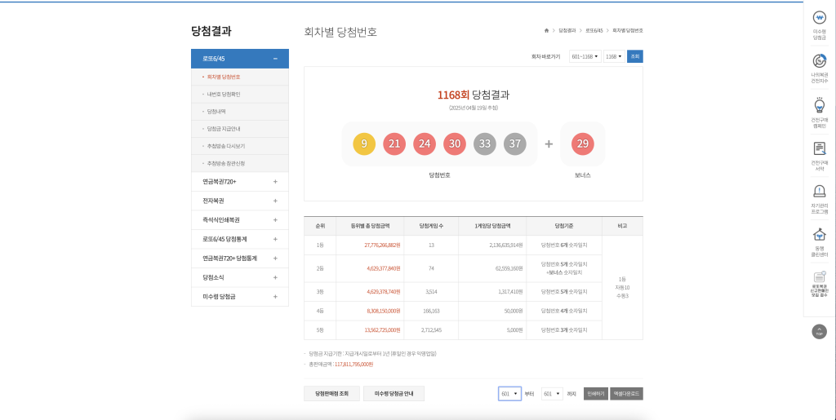Open the 건전구매 서약 document icon
The height and width of the screenshot is (420, 836).
click(x=819, y=150)
